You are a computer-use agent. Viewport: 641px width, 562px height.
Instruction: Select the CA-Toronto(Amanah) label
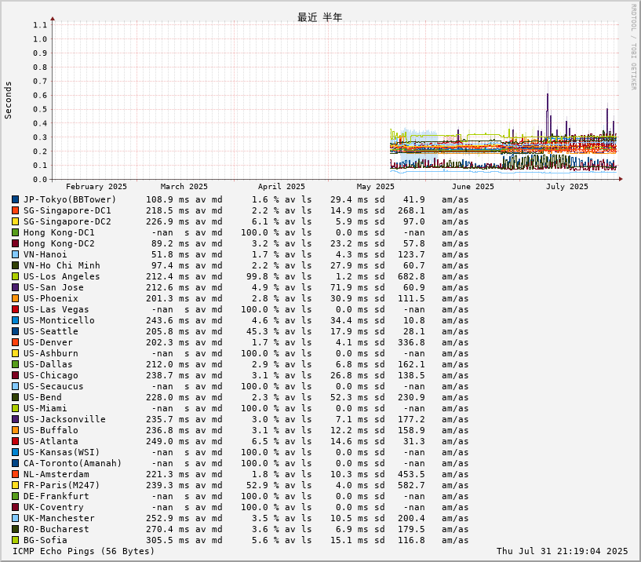pyautogui.click(x=72, y=463)
